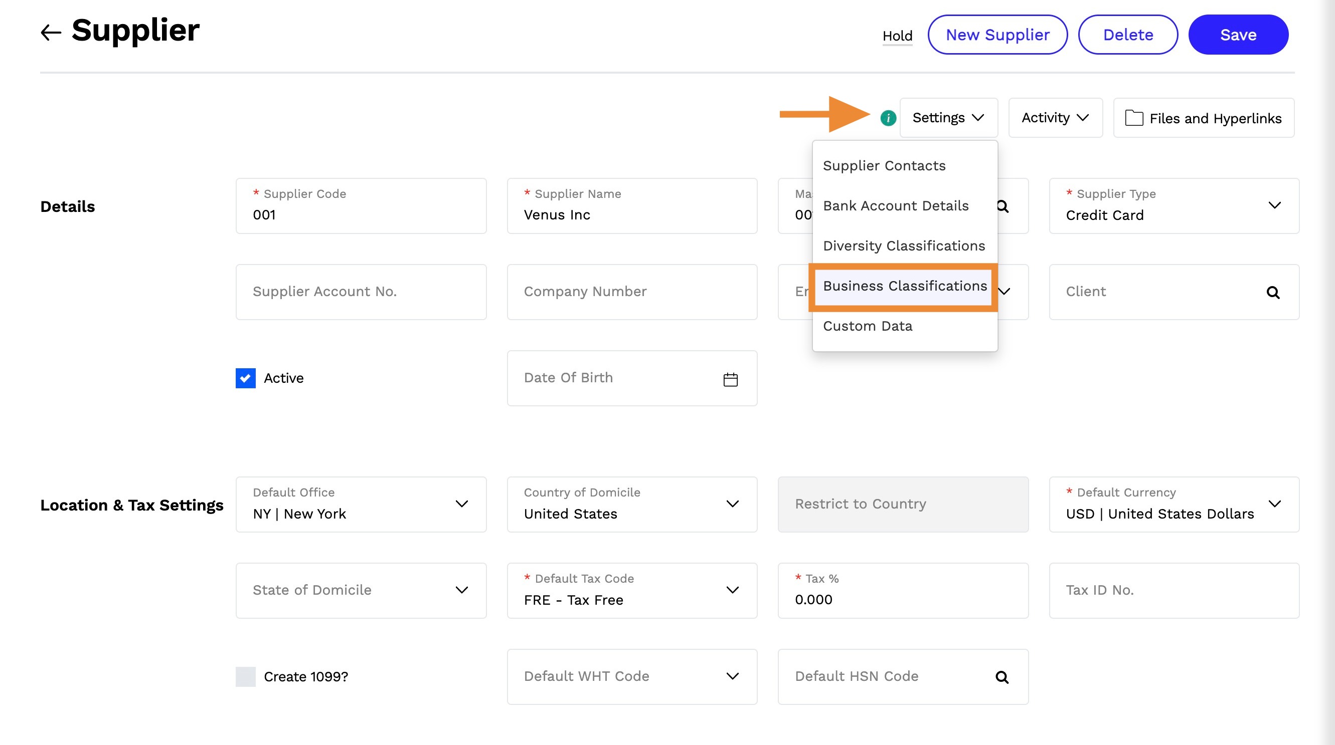Open the Default WHT Code dropdown
Viewport: 1335px width, 745px height.
pyautogui.click(x=632, y=677)
